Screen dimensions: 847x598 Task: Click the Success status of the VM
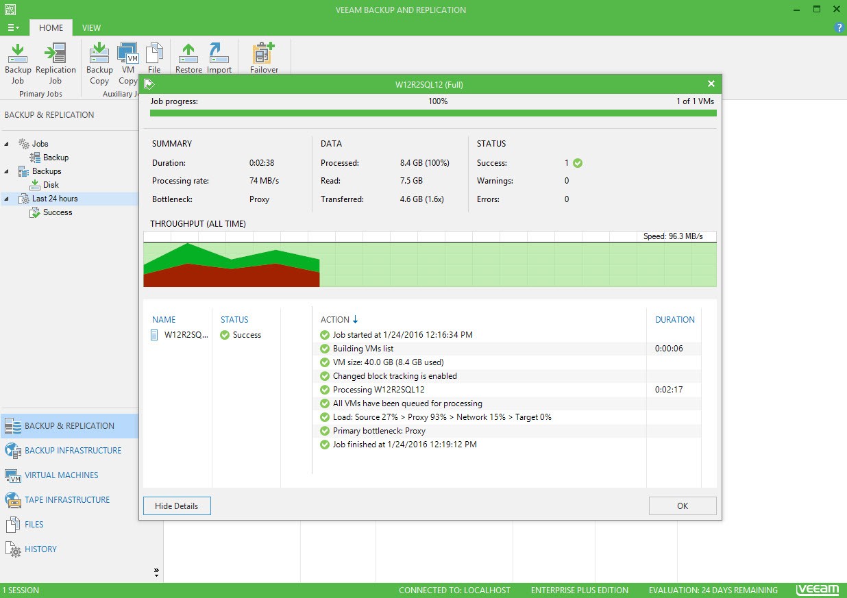pyautogui.click(x=241, y=335)
